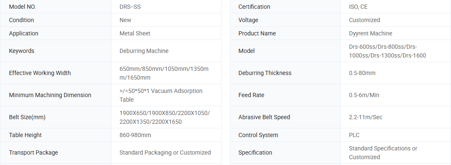Click the Dyyrent Machine product name
The height and width of the screenshot is (165, 451).
370,33
